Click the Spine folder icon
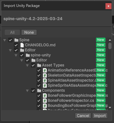 click(16, 40)
